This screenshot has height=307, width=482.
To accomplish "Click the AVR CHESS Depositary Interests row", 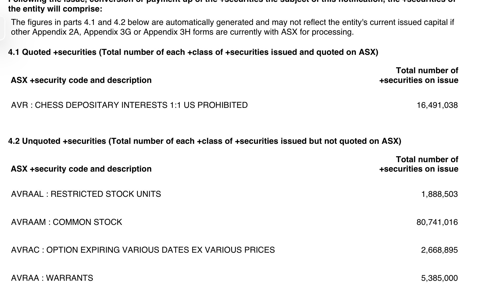I will [x=129, y=105].
